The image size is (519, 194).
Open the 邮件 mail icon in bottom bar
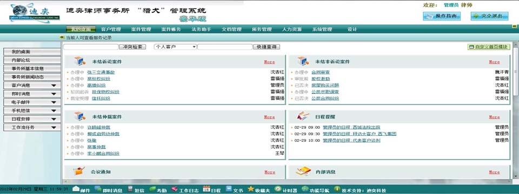pos(76,189)
